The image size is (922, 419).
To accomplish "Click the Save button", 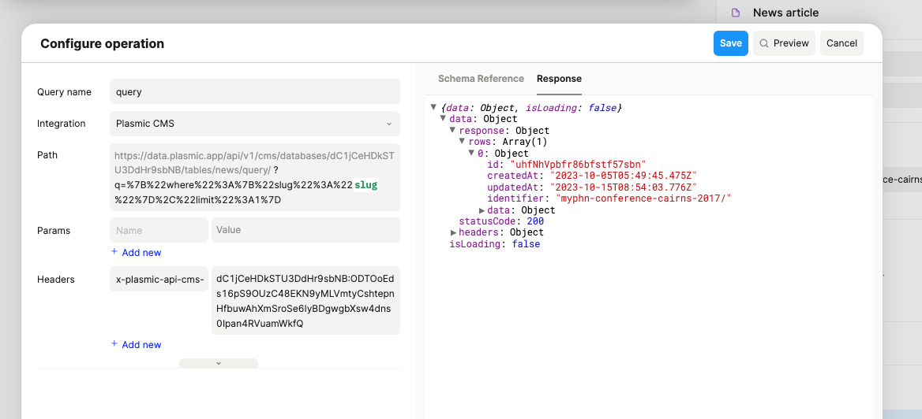I will pyautogui.click(x=730, y=43).
